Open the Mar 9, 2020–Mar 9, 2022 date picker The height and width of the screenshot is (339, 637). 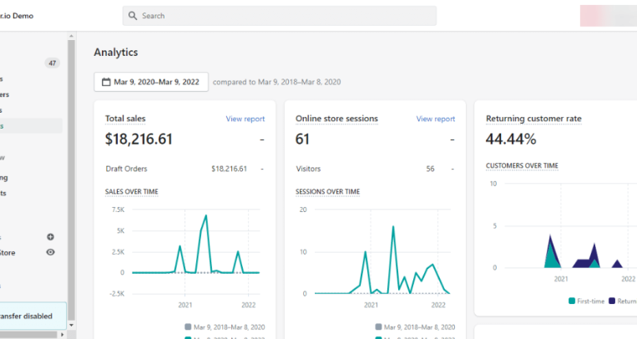151,82
